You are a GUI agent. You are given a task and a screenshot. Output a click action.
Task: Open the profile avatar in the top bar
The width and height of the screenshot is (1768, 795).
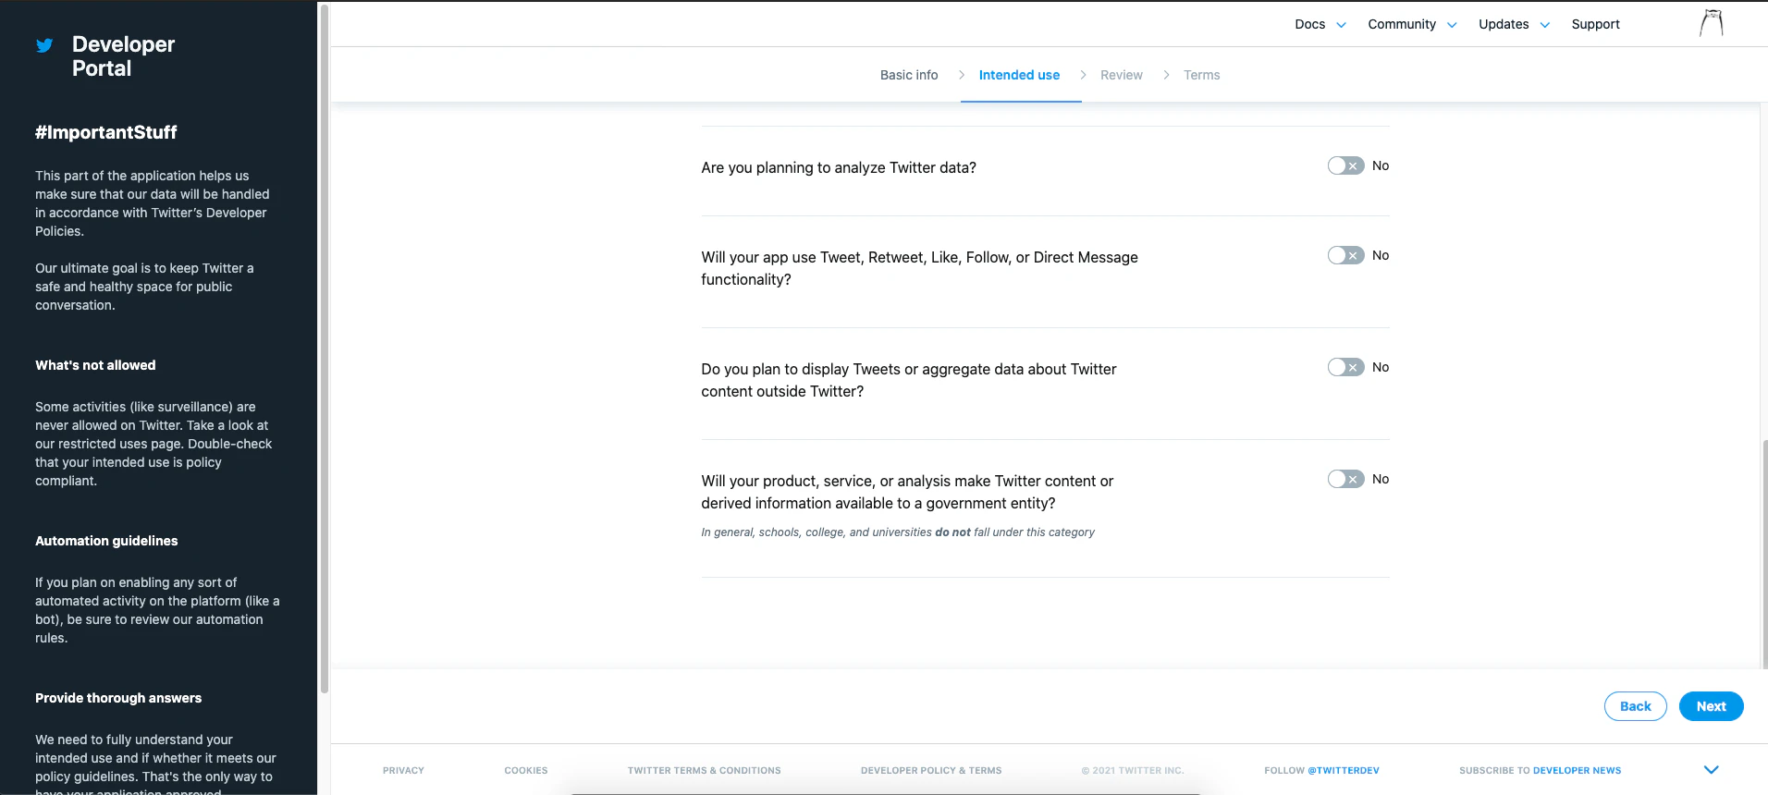coord(1712,23)
